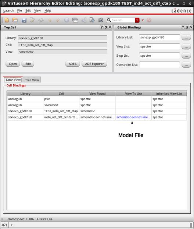Float the Top Cell panel with the undock icon

coord(106,27)
